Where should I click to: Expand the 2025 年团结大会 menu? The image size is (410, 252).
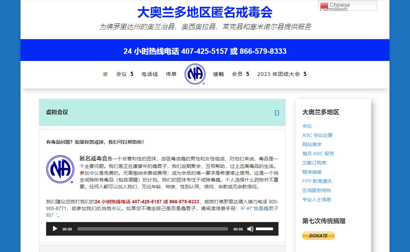(282, 74)
